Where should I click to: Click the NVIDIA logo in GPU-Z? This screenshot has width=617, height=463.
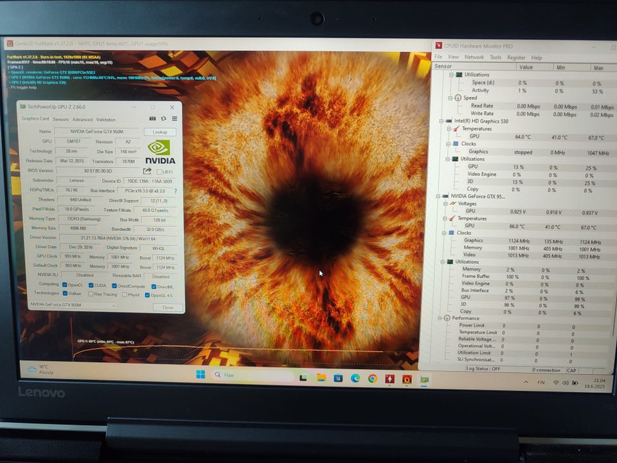(x=160, y=152)
